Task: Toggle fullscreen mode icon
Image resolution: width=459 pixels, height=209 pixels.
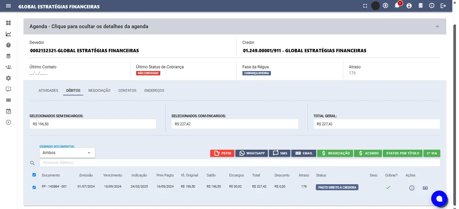Action: [365, 6]
